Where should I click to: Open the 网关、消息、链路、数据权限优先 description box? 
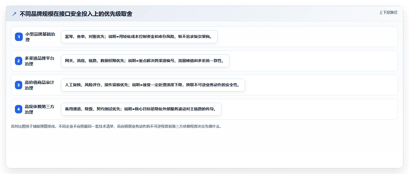(145, 61)
